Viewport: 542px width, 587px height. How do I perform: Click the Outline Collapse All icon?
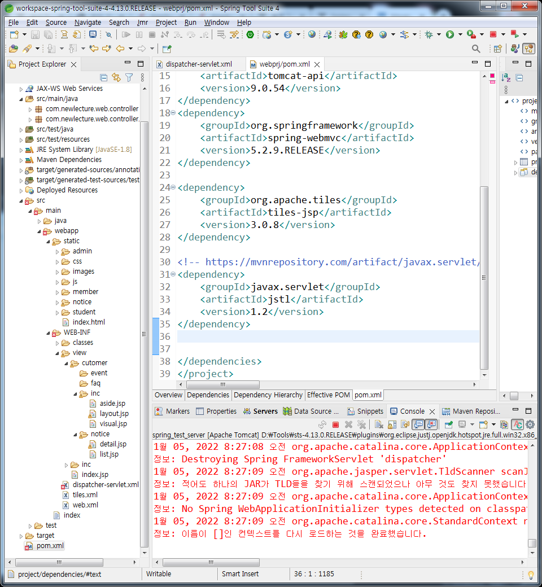click(519, 78)
